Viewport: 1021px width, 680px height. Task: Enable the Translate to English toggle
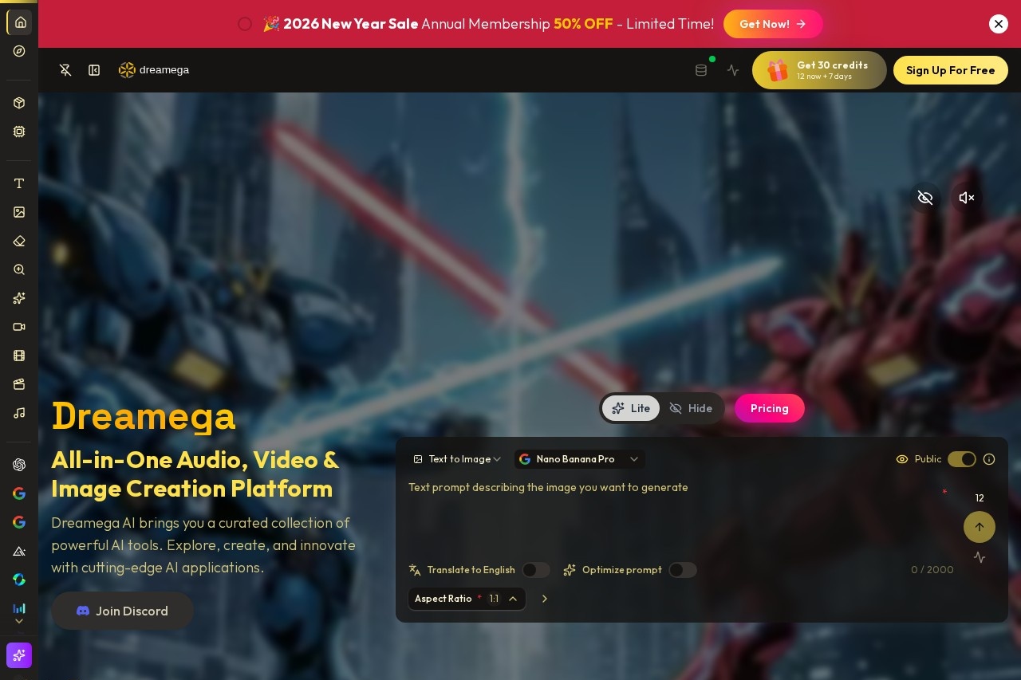click(536, 570)
